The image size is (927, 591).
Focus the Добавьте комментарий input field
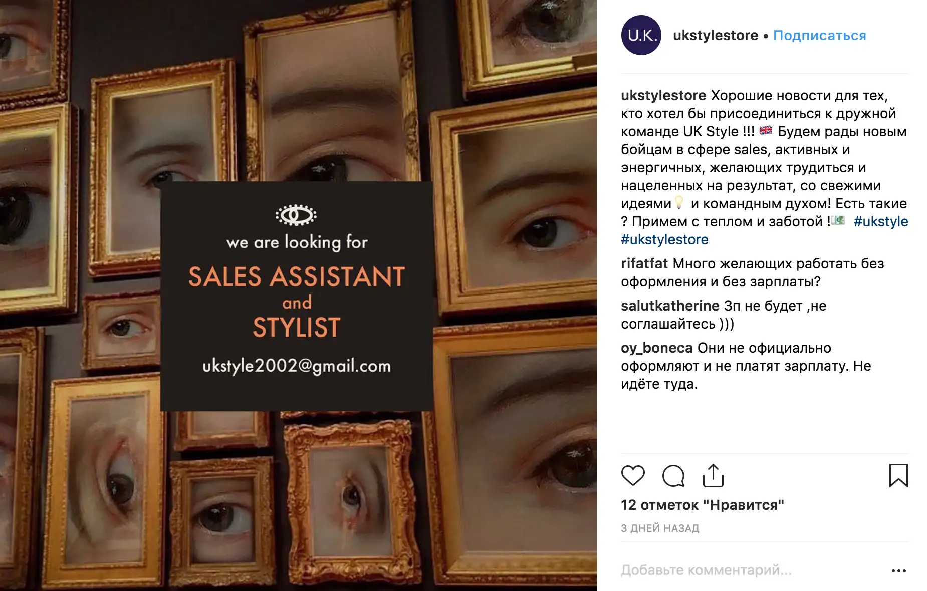pyautogui.click(x=752, y=570)
